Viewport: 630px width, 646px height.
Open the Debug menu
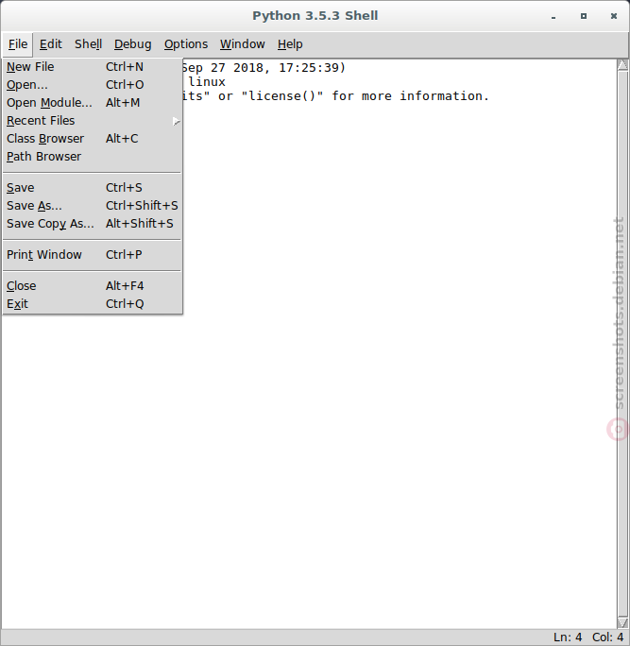pos(132,44)
